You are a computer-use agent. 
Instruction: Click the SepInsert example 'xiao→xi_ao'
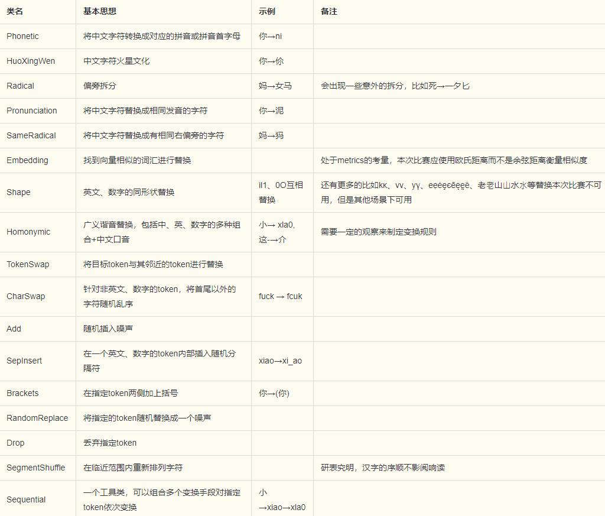pyautogui.click(x=281, y=361)
